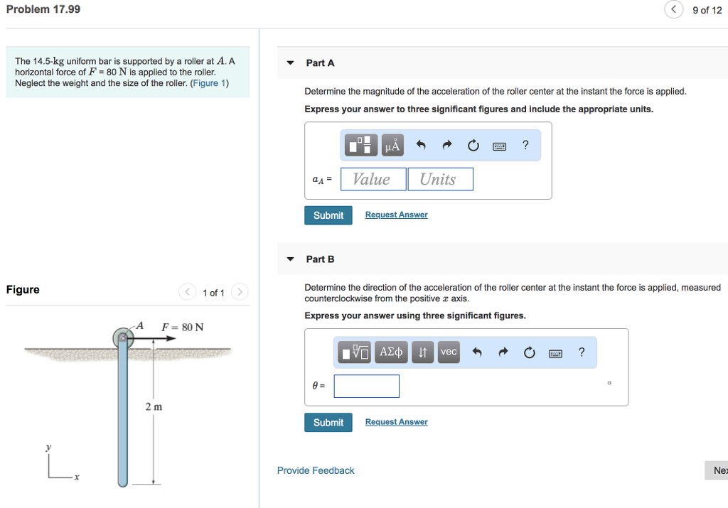This screenshot has height=508, width=728.
Task: Select the math template icon in Part B
Action: (354, 352)
